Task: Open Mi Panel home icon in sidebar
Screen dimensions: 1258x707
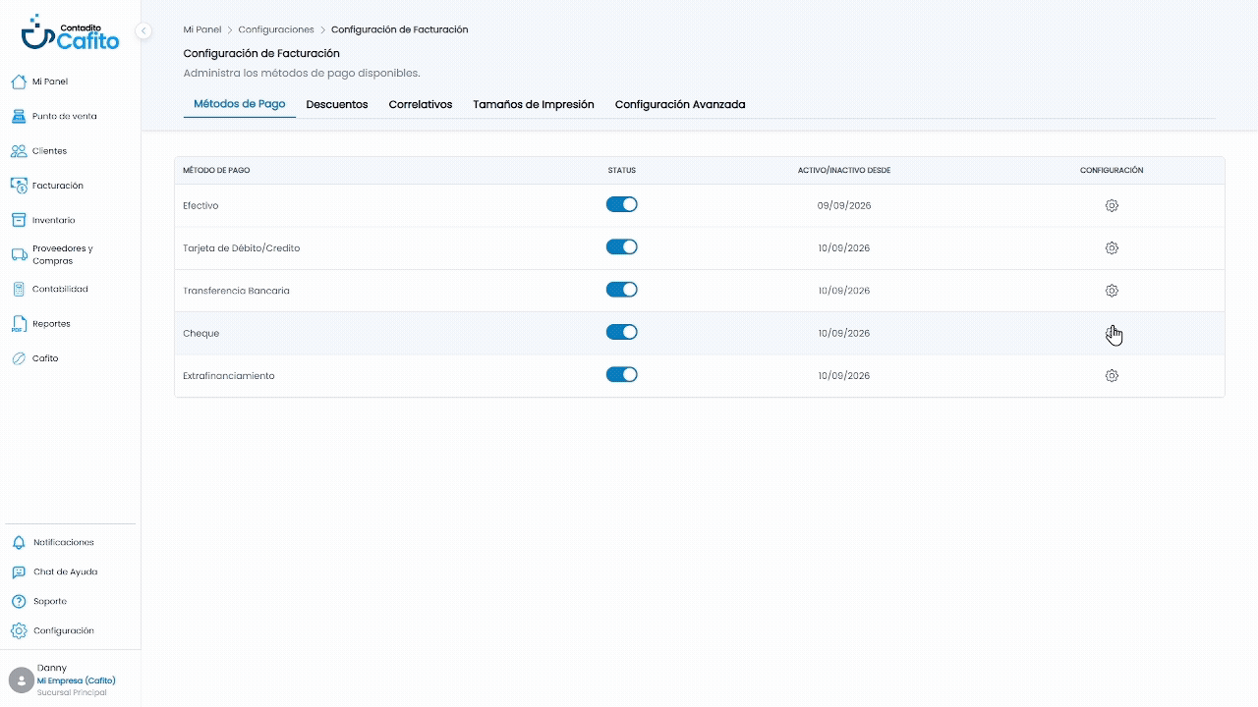Action: [x=18, y=82]
